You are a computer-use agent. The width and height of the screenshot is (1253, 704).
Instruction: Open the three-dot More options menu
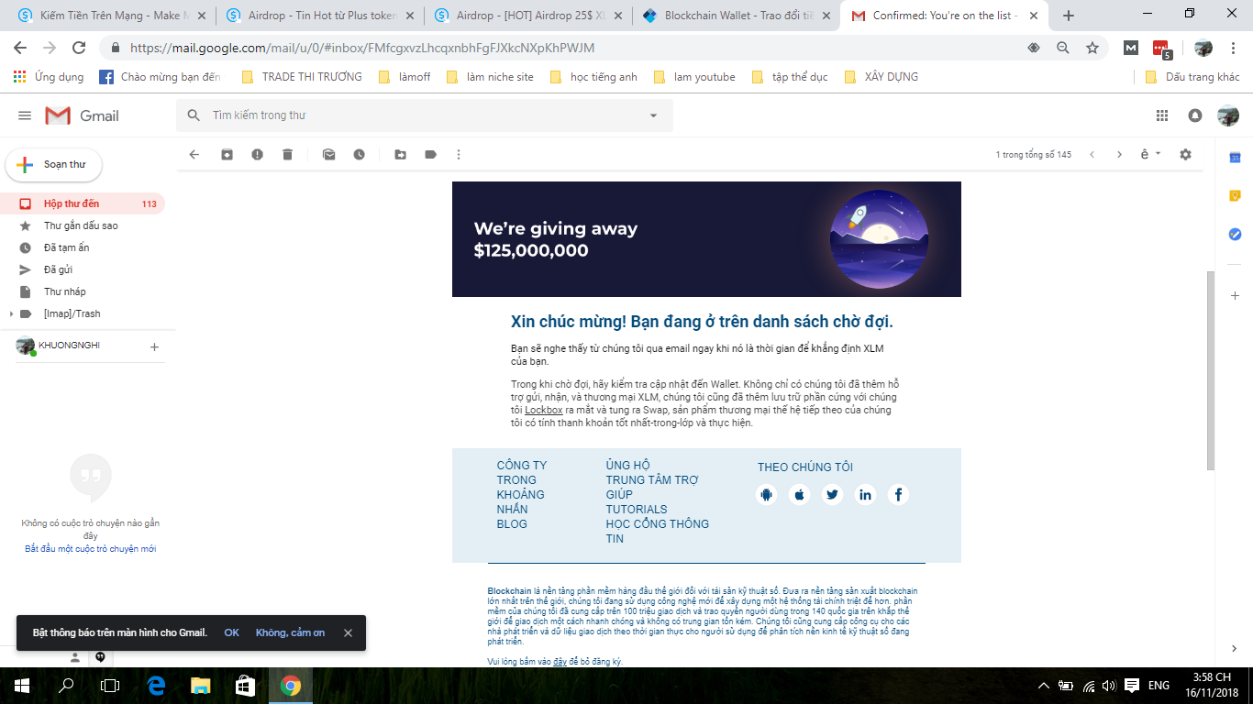point(459,155)
